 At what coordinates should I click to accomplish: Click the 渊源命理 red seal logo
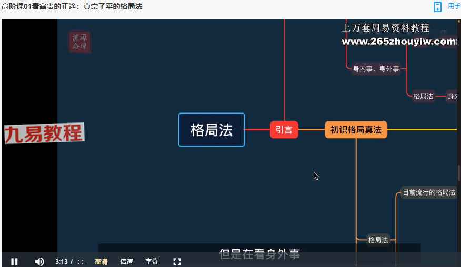pos(80,42)
